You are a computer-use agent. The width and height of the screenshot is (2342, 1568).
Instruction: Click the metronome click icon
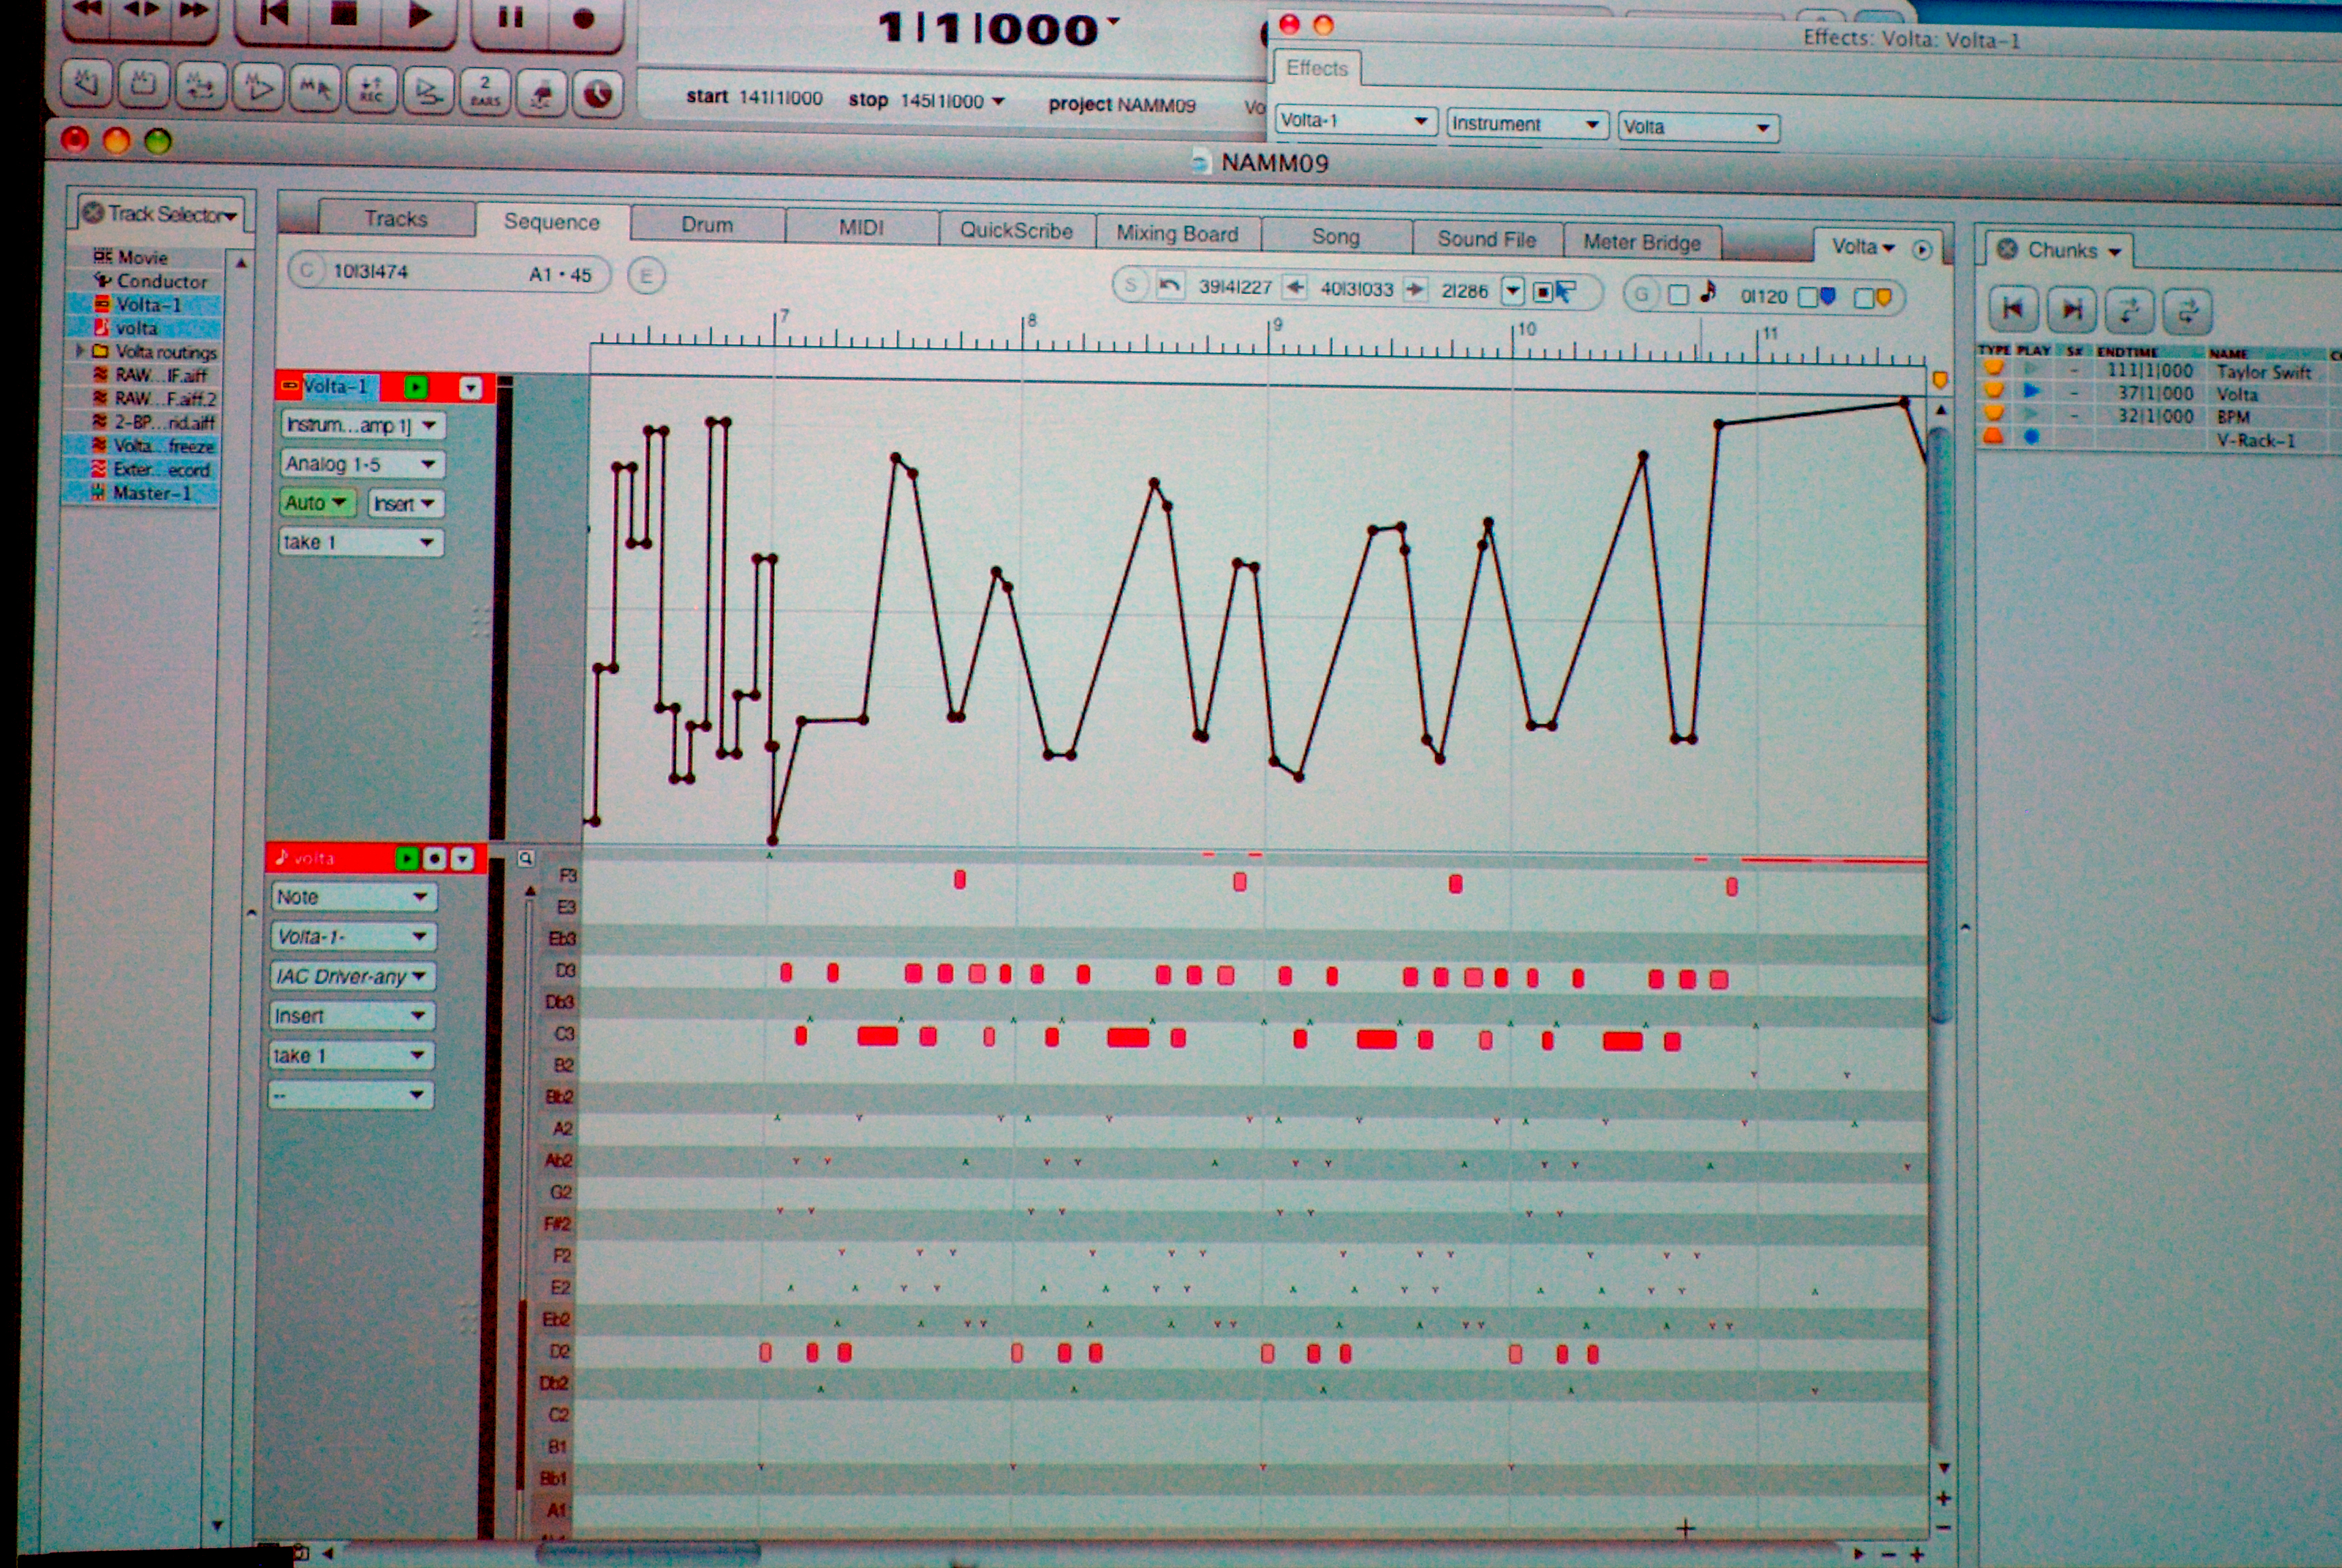pyautogui.click(x=542, y=92)
